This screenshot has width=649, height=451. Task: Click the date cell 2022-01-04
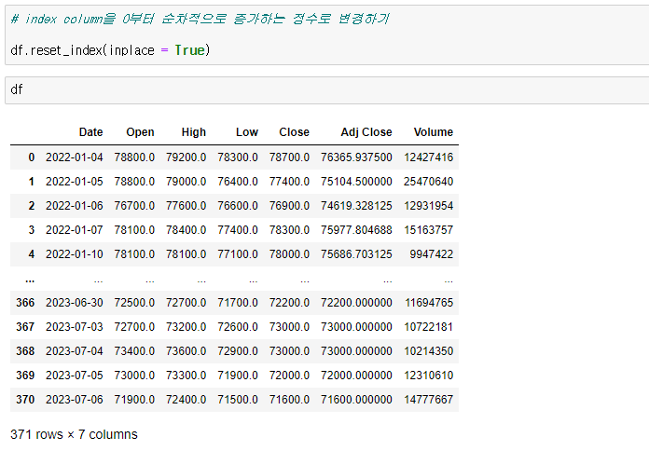click(74, 157)
